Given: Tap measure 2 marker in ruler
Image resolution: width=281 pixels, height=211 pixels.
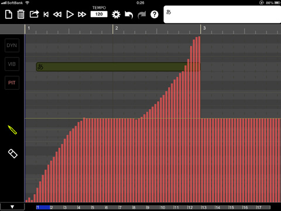Looking at the screenshot, I should point(116,28).
